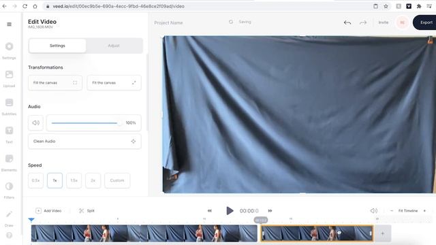Open the Elements panel
Image resolution: width=436 pixels, height=245 pixels.
9,163
